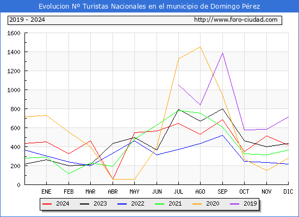This screenshot has width=299, height=217.
Task: Click the chart title mentioning Domingo Pérez
Action: coord(149,7)
